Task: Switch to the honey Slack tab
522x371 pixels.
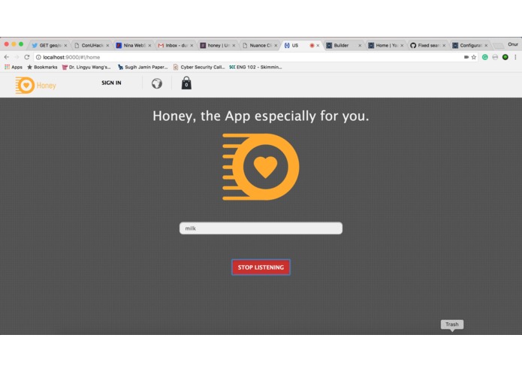Action: (217, 45)
